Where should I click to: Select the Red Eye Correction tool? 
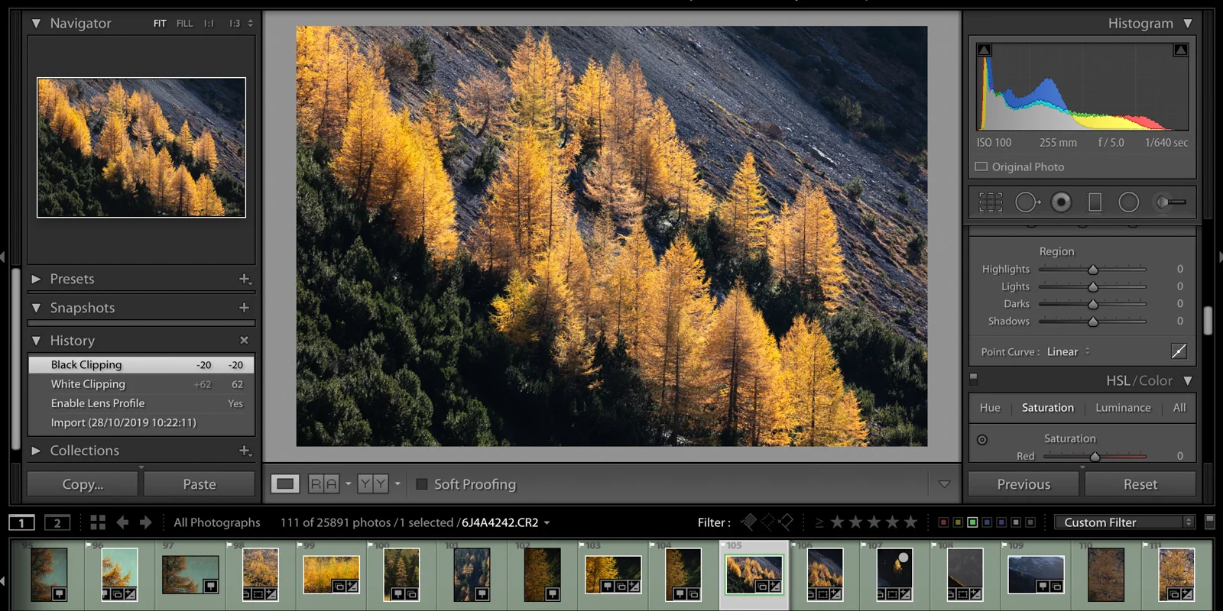[1061, 202]
